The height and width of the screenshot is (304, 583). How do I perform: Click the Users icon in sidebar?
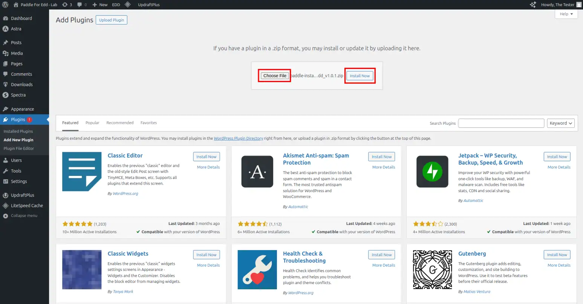[6, 160]
